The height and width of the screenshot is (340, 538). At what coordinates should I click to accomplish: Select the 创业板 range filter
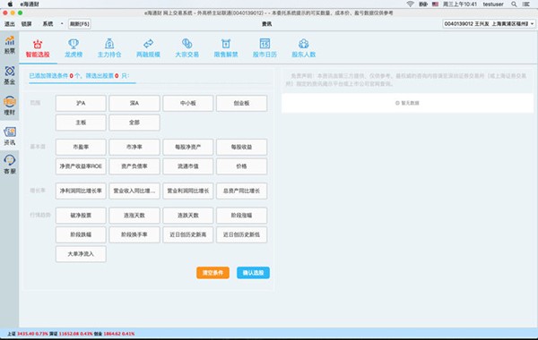tap(241, 103)
